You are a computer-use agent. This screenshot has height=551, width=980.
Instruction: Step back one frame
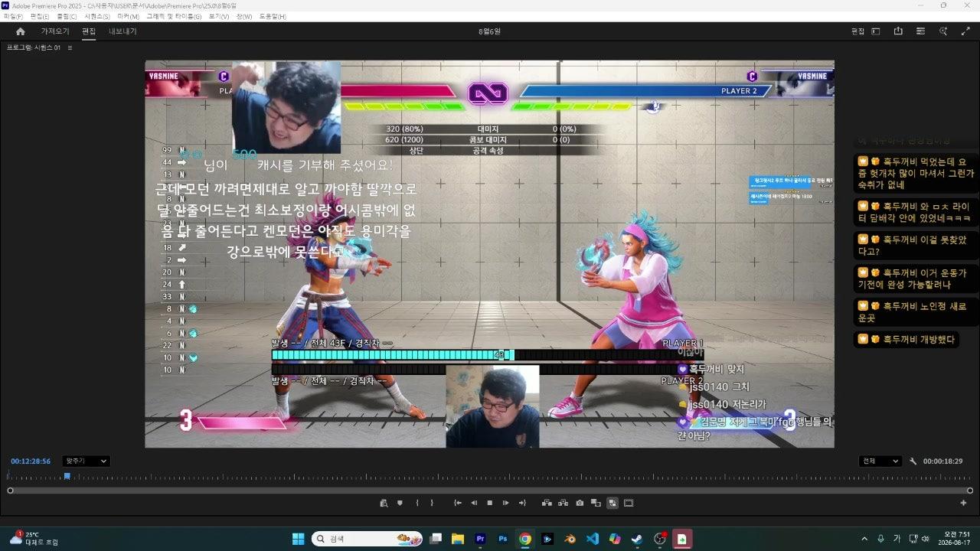coord(474,503)
